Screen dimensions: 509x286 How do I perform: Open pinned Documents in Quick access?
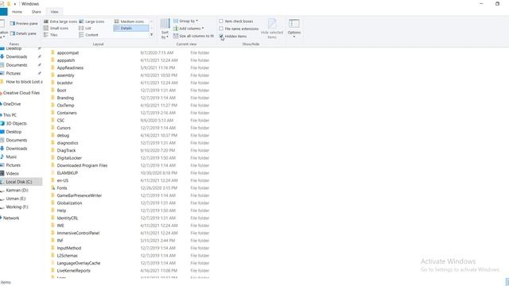(x=17, y=65)
